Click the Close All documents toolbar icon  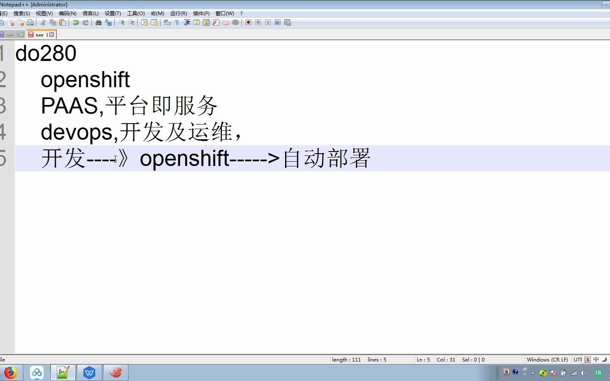(x=20, y=22)
